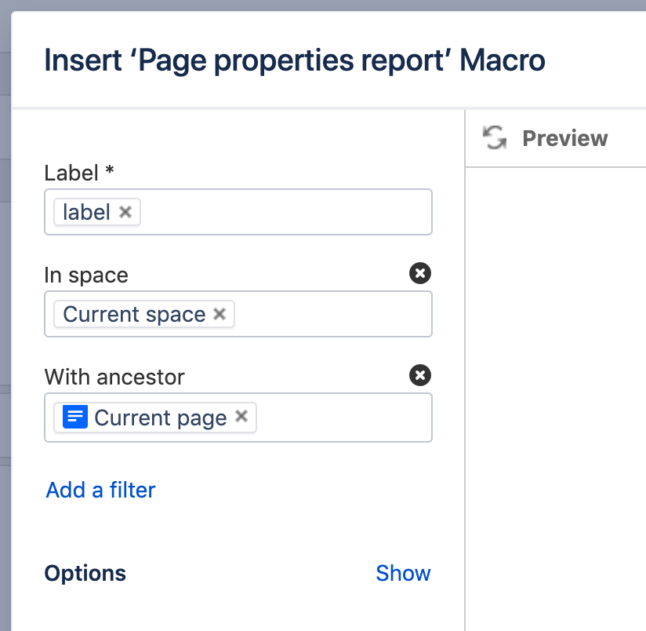This screenshot has width=646, height=631.
Task: Remove the 'Current page' chip
Action: 241,417
